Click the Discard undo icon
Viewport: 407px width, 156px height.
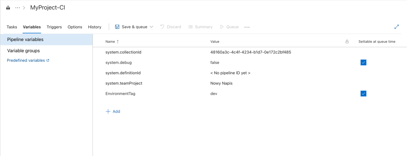click(162, 27)
